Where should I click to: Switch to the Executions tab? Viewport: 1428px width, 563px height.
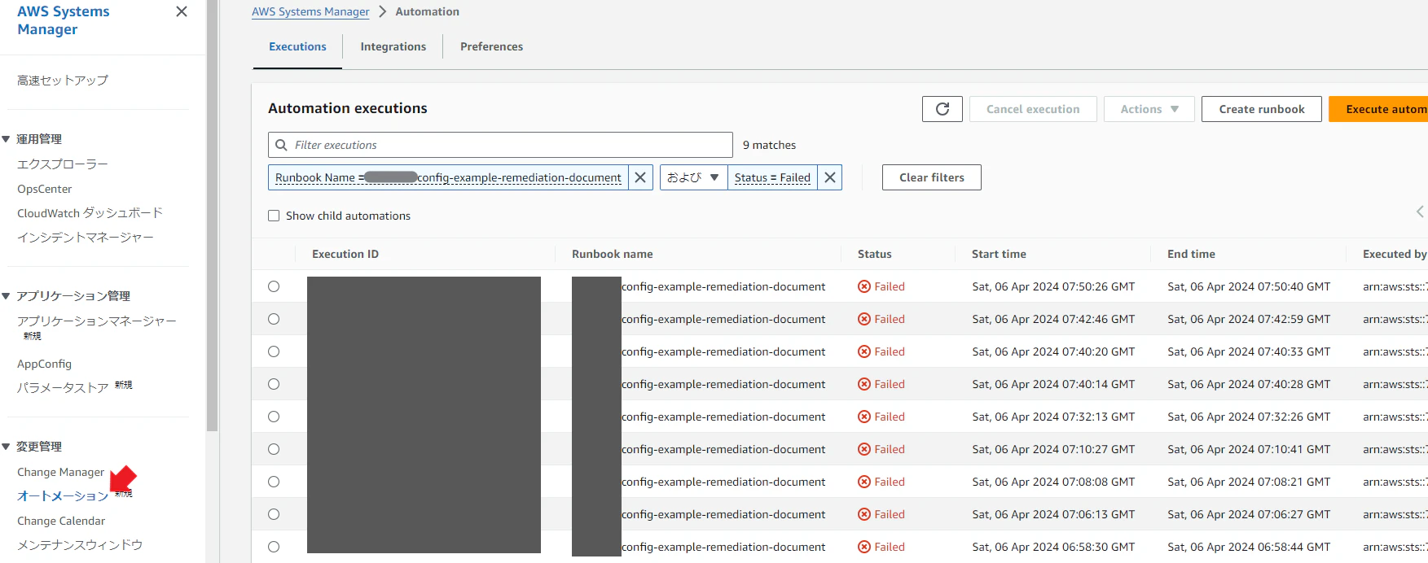(297, 46)
